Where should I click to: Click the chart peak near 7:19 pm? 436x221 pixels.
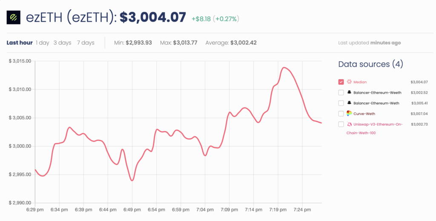pos(284,67)
